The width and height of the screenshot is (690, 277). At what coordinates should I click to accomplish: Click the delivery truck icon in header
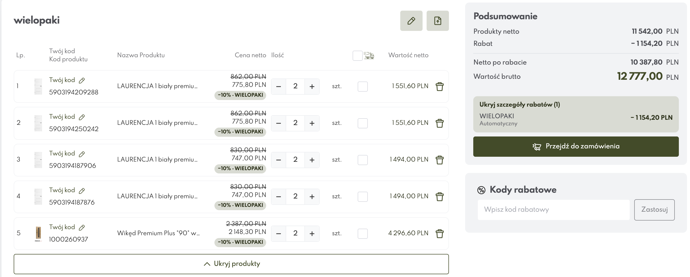pos(369,56)
